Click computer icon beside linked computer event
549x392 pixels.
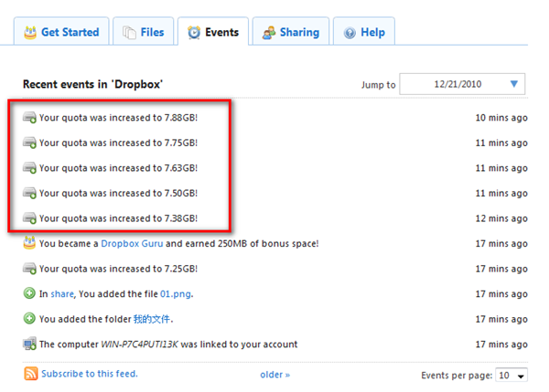pyautogui.click(x=29, y=344)
